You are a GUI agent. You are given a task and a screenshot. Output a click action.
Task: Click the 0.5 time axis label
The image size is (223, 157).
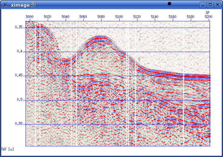click(20, 100)
